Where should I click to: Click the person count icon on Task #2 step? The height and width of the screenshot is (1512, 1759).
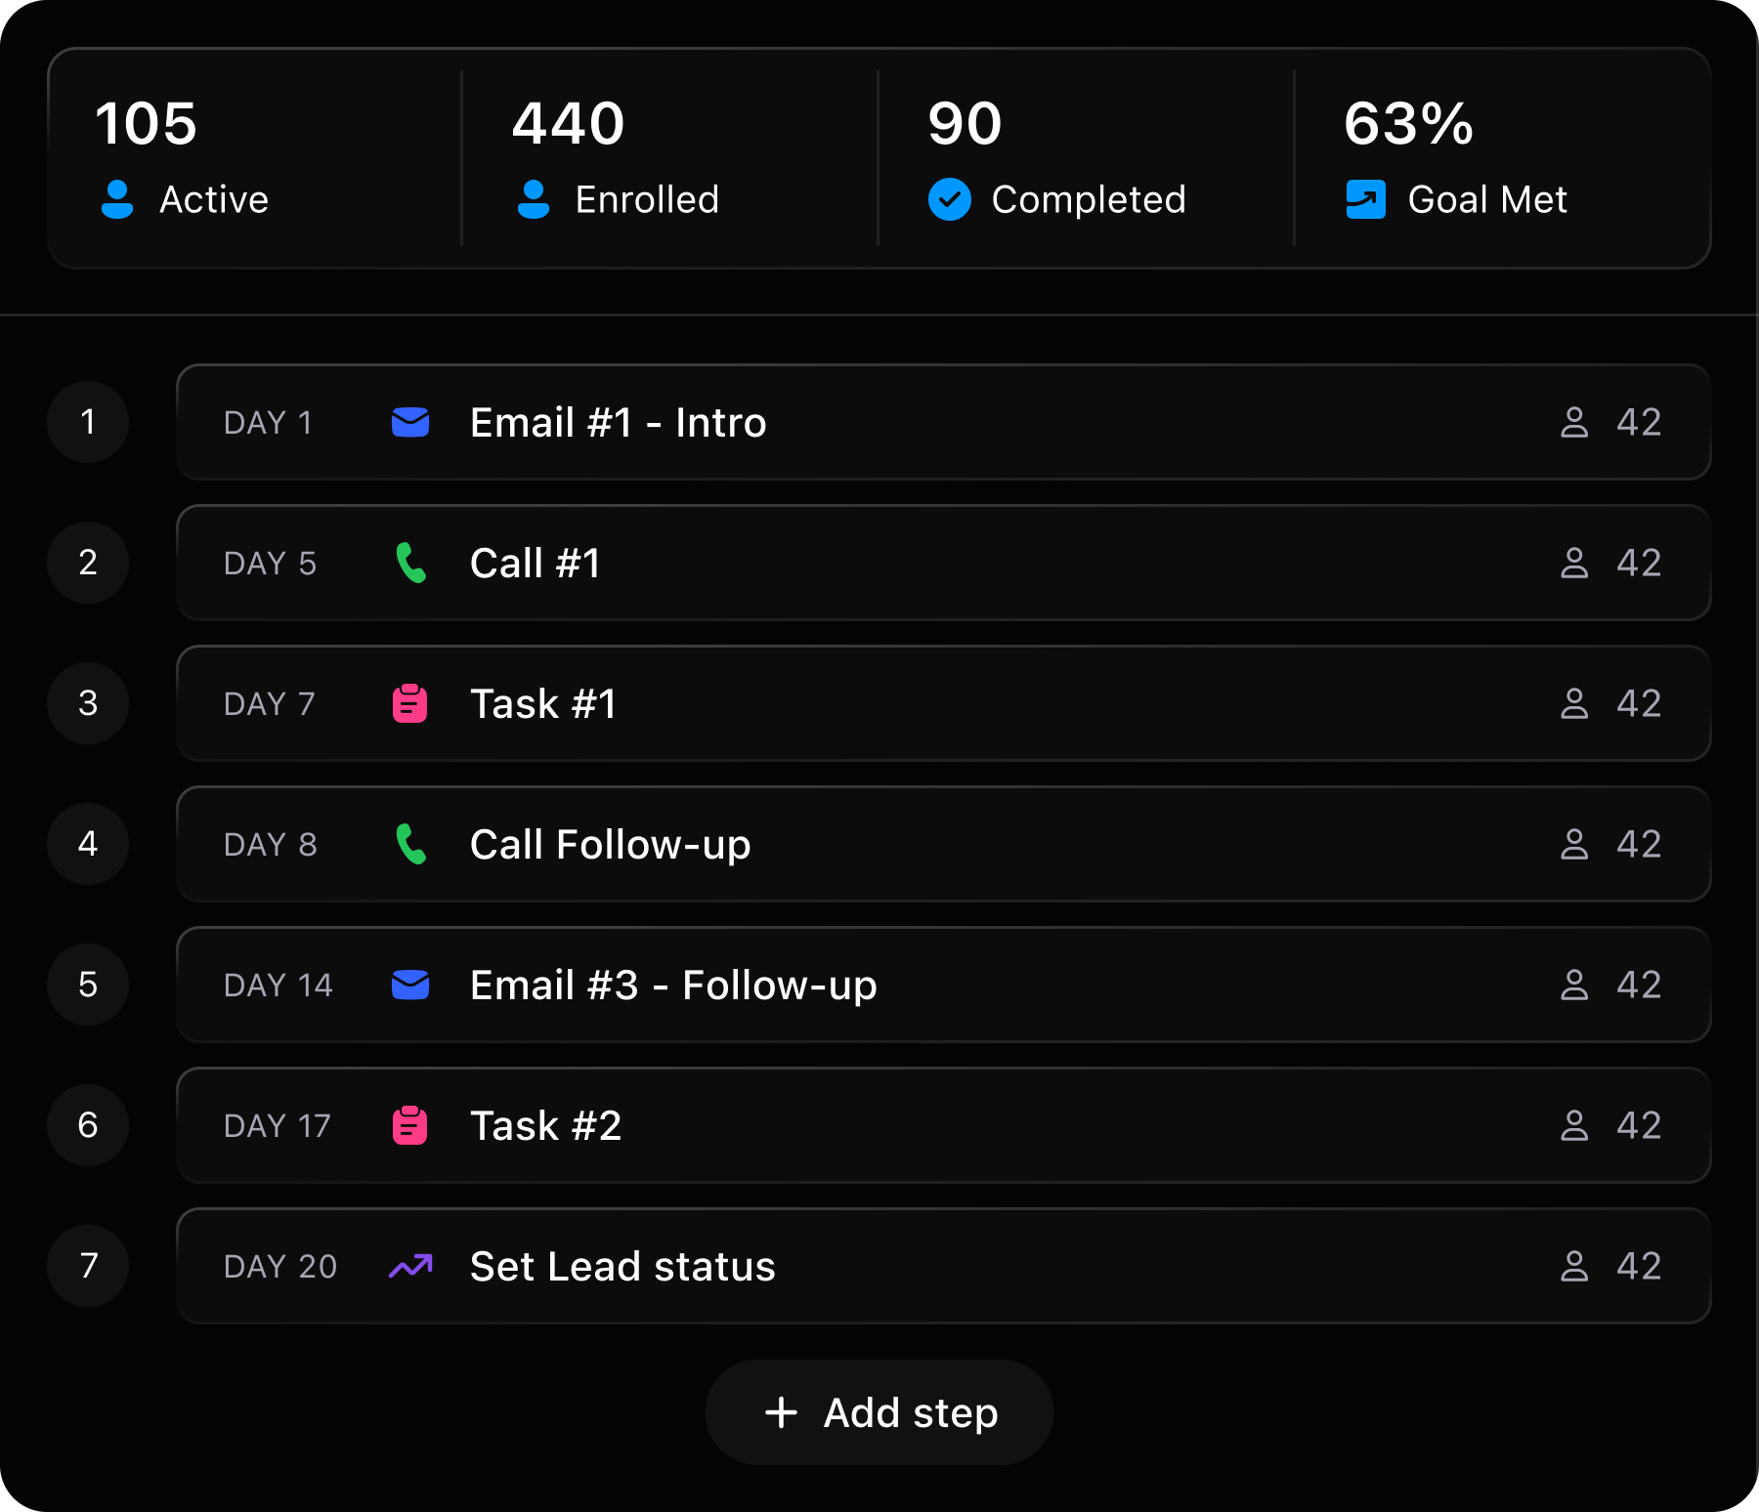pyautogui.click(x=1574, y=1125)
